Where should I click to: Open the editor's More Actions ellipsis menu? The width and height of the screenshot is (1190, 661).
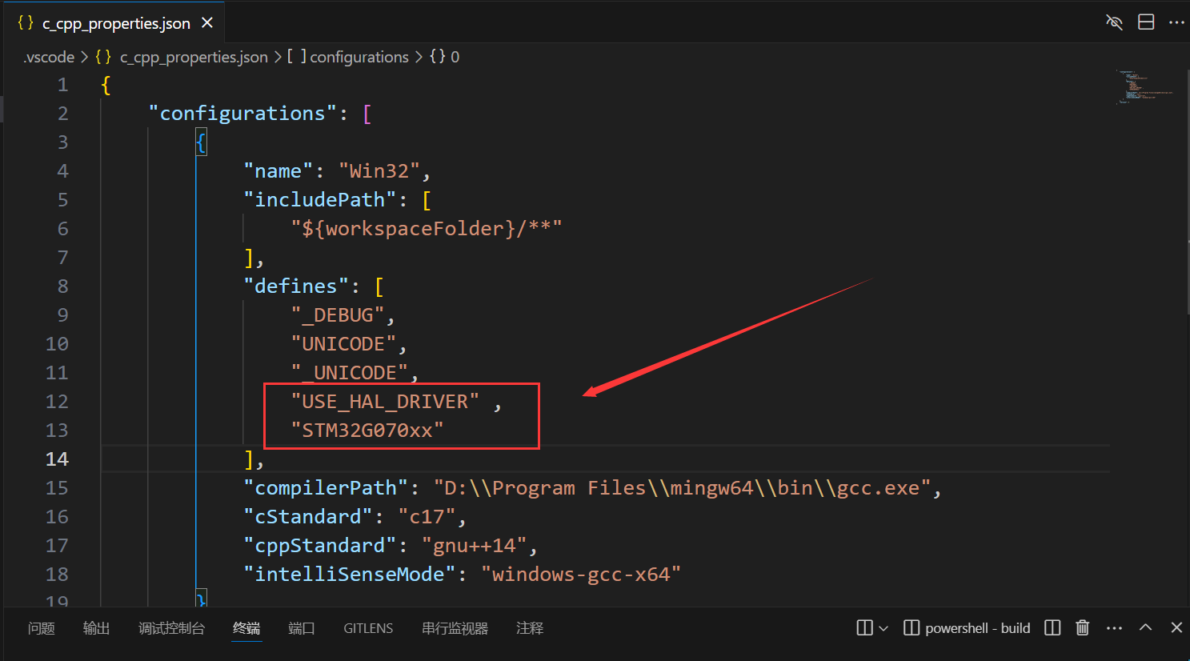click(x=1176, y=22)
